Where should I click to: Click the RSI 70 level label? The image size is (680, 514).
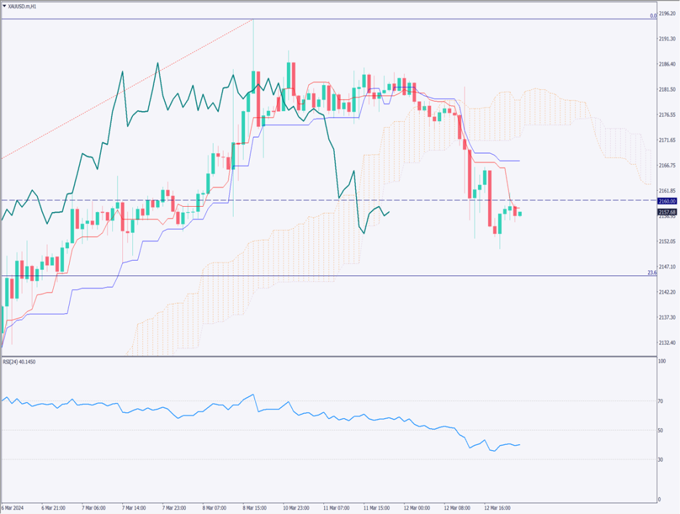(x=661, y=402)
